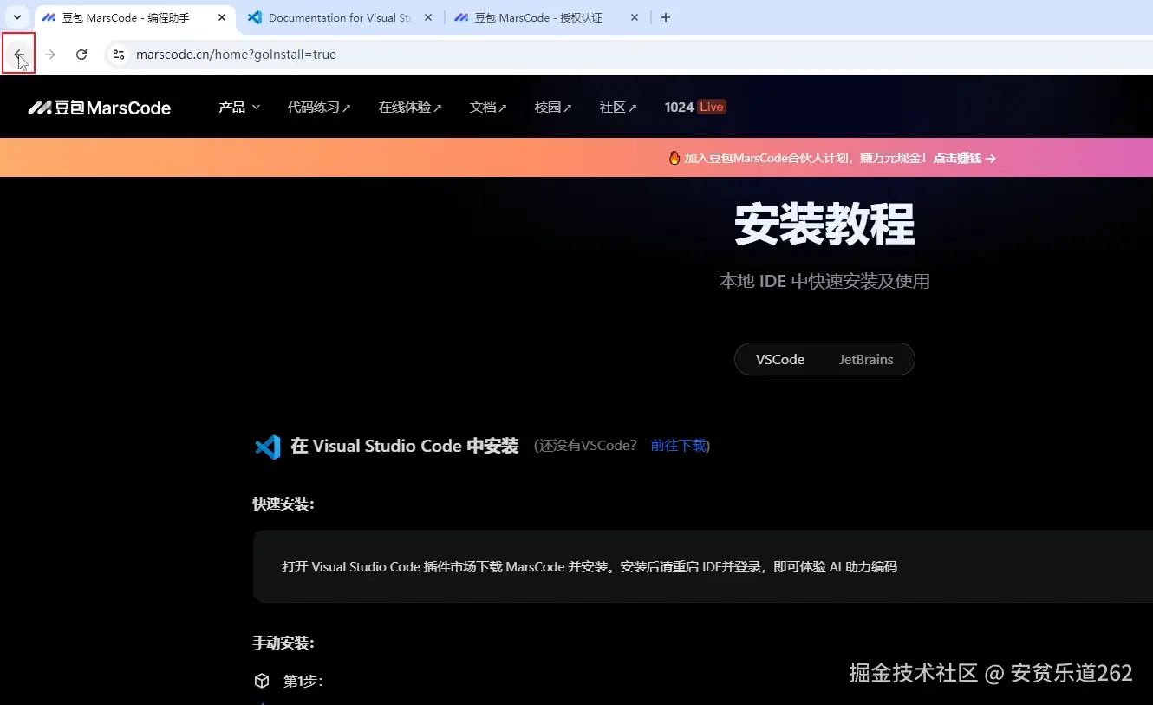This screenshot has height=705, width=1153.
Task: Open the 社区 navigation link
Action: point(618,108)
